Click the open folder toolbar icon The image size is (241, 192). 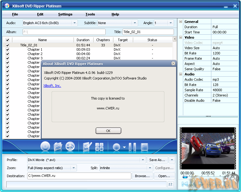[58, 146]
